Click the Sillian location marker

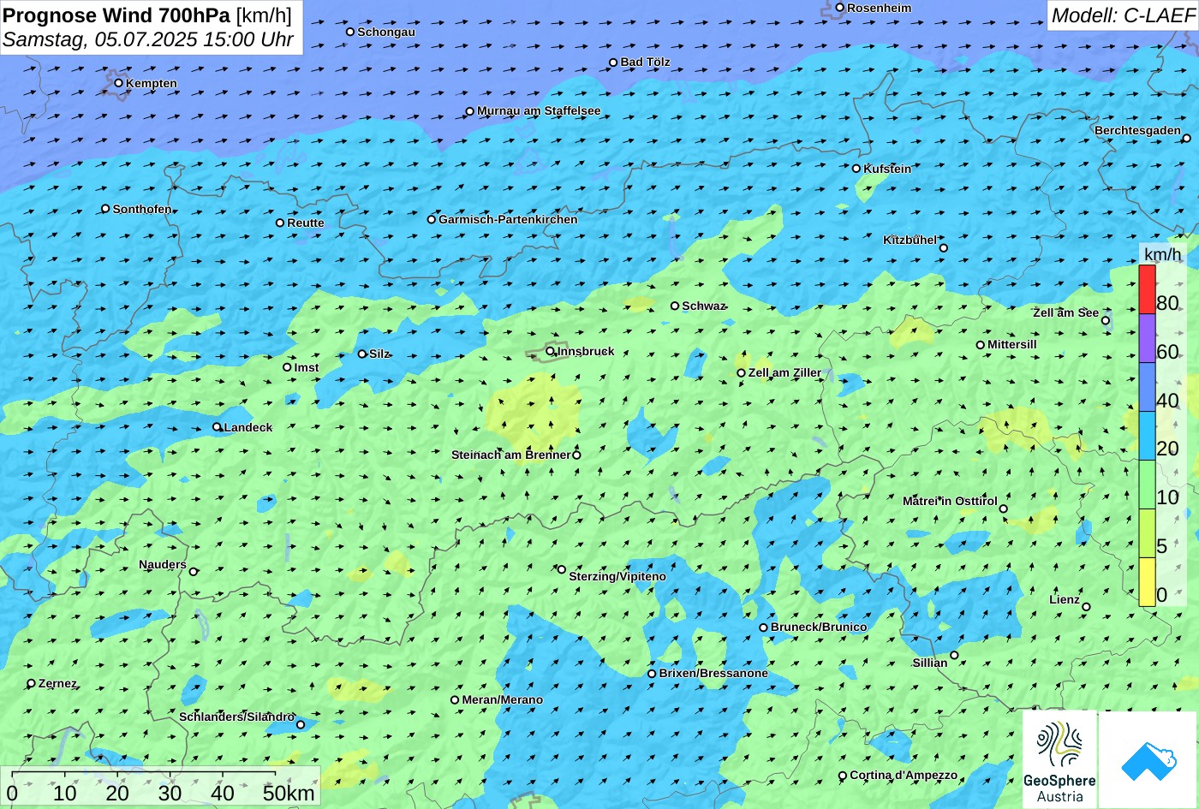pyautogui.click(x=954, y=655)
